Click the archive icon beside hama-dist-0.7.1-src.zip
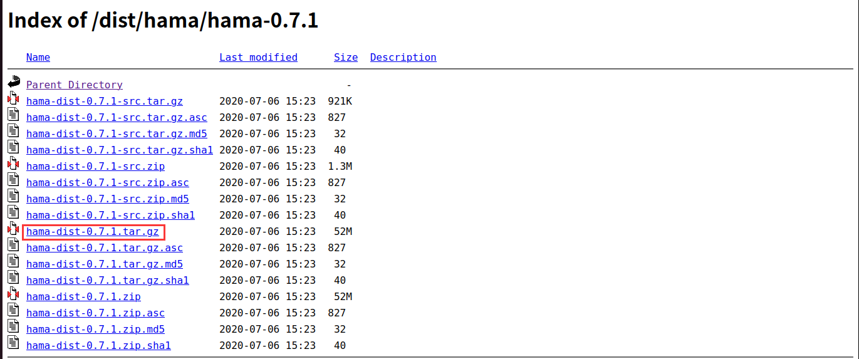Image resolution: width=859 pixels, height=359 pixels. tap(14, 163)
